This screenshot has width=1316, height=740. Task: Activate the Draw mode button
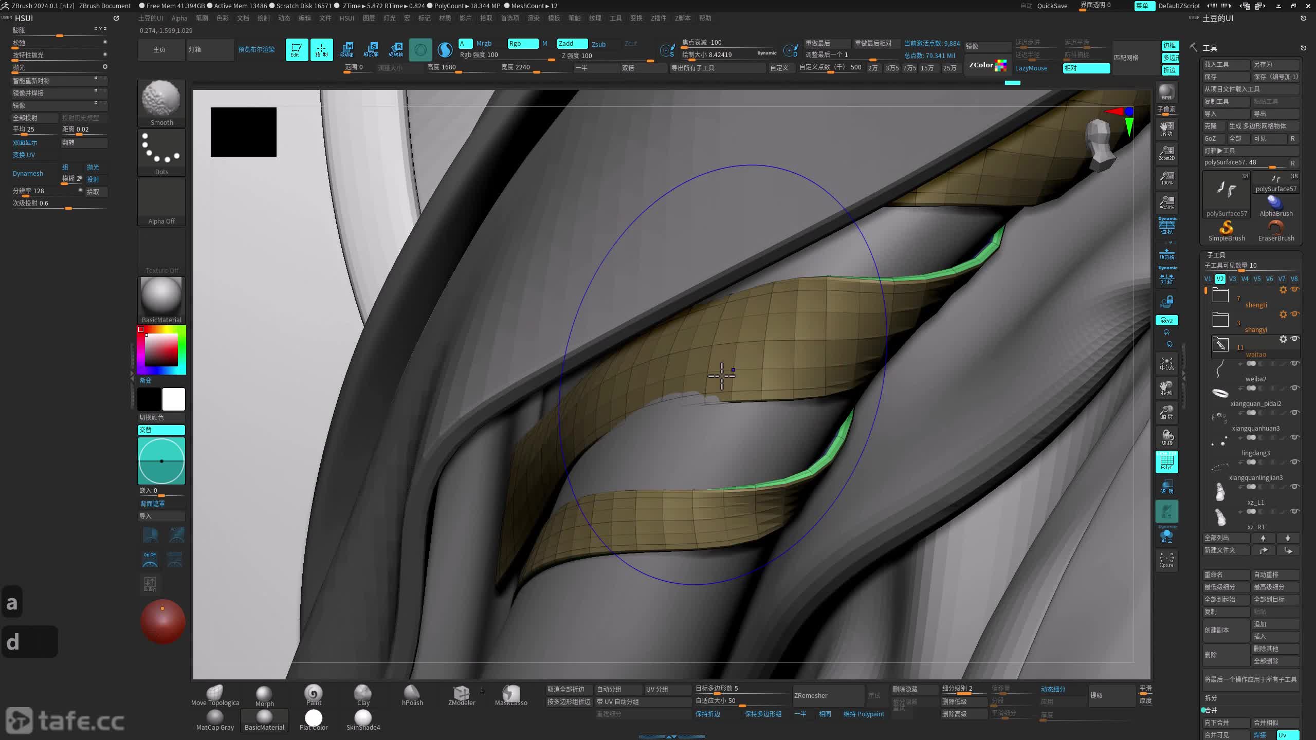coord(321,49)
